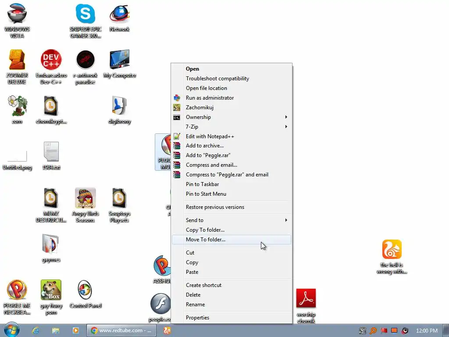Choose Paste in the context menu
The width and height of the screenshot is (449, 337).
[232, 272]
